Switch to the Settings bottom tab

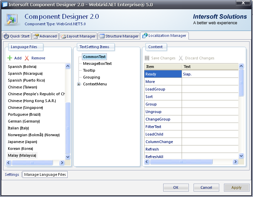tap(12, 174)
